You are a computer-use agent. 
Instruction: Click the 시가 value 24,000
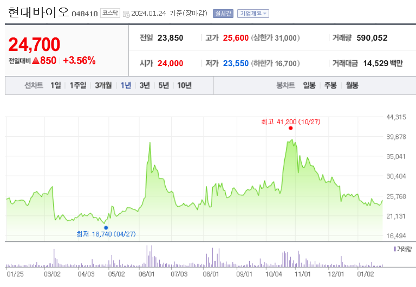click(x=170, y=63)
